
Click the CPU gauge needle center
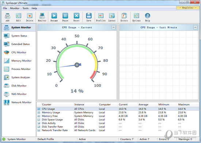pos(77,65)
